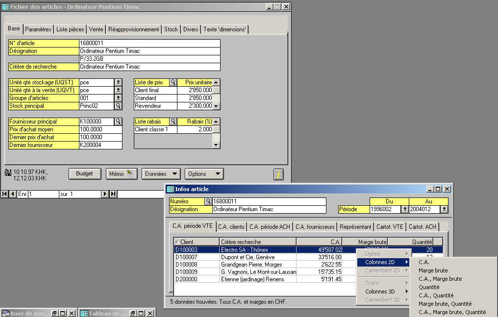Screen dimensions: 498x317
Task: Open the Données dropdown button
Action: pyautogui.click(x=161, y=174)
